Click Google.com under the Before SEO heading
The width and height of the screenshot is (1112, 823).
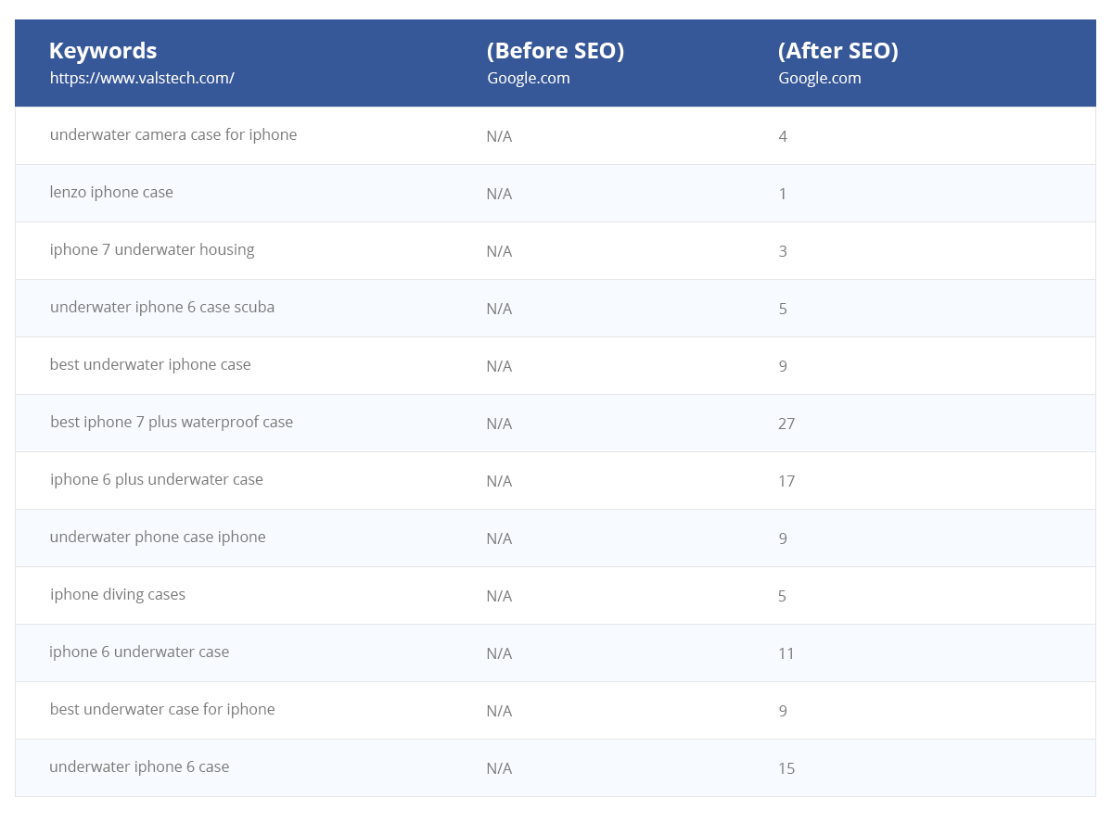pos(528,78)
